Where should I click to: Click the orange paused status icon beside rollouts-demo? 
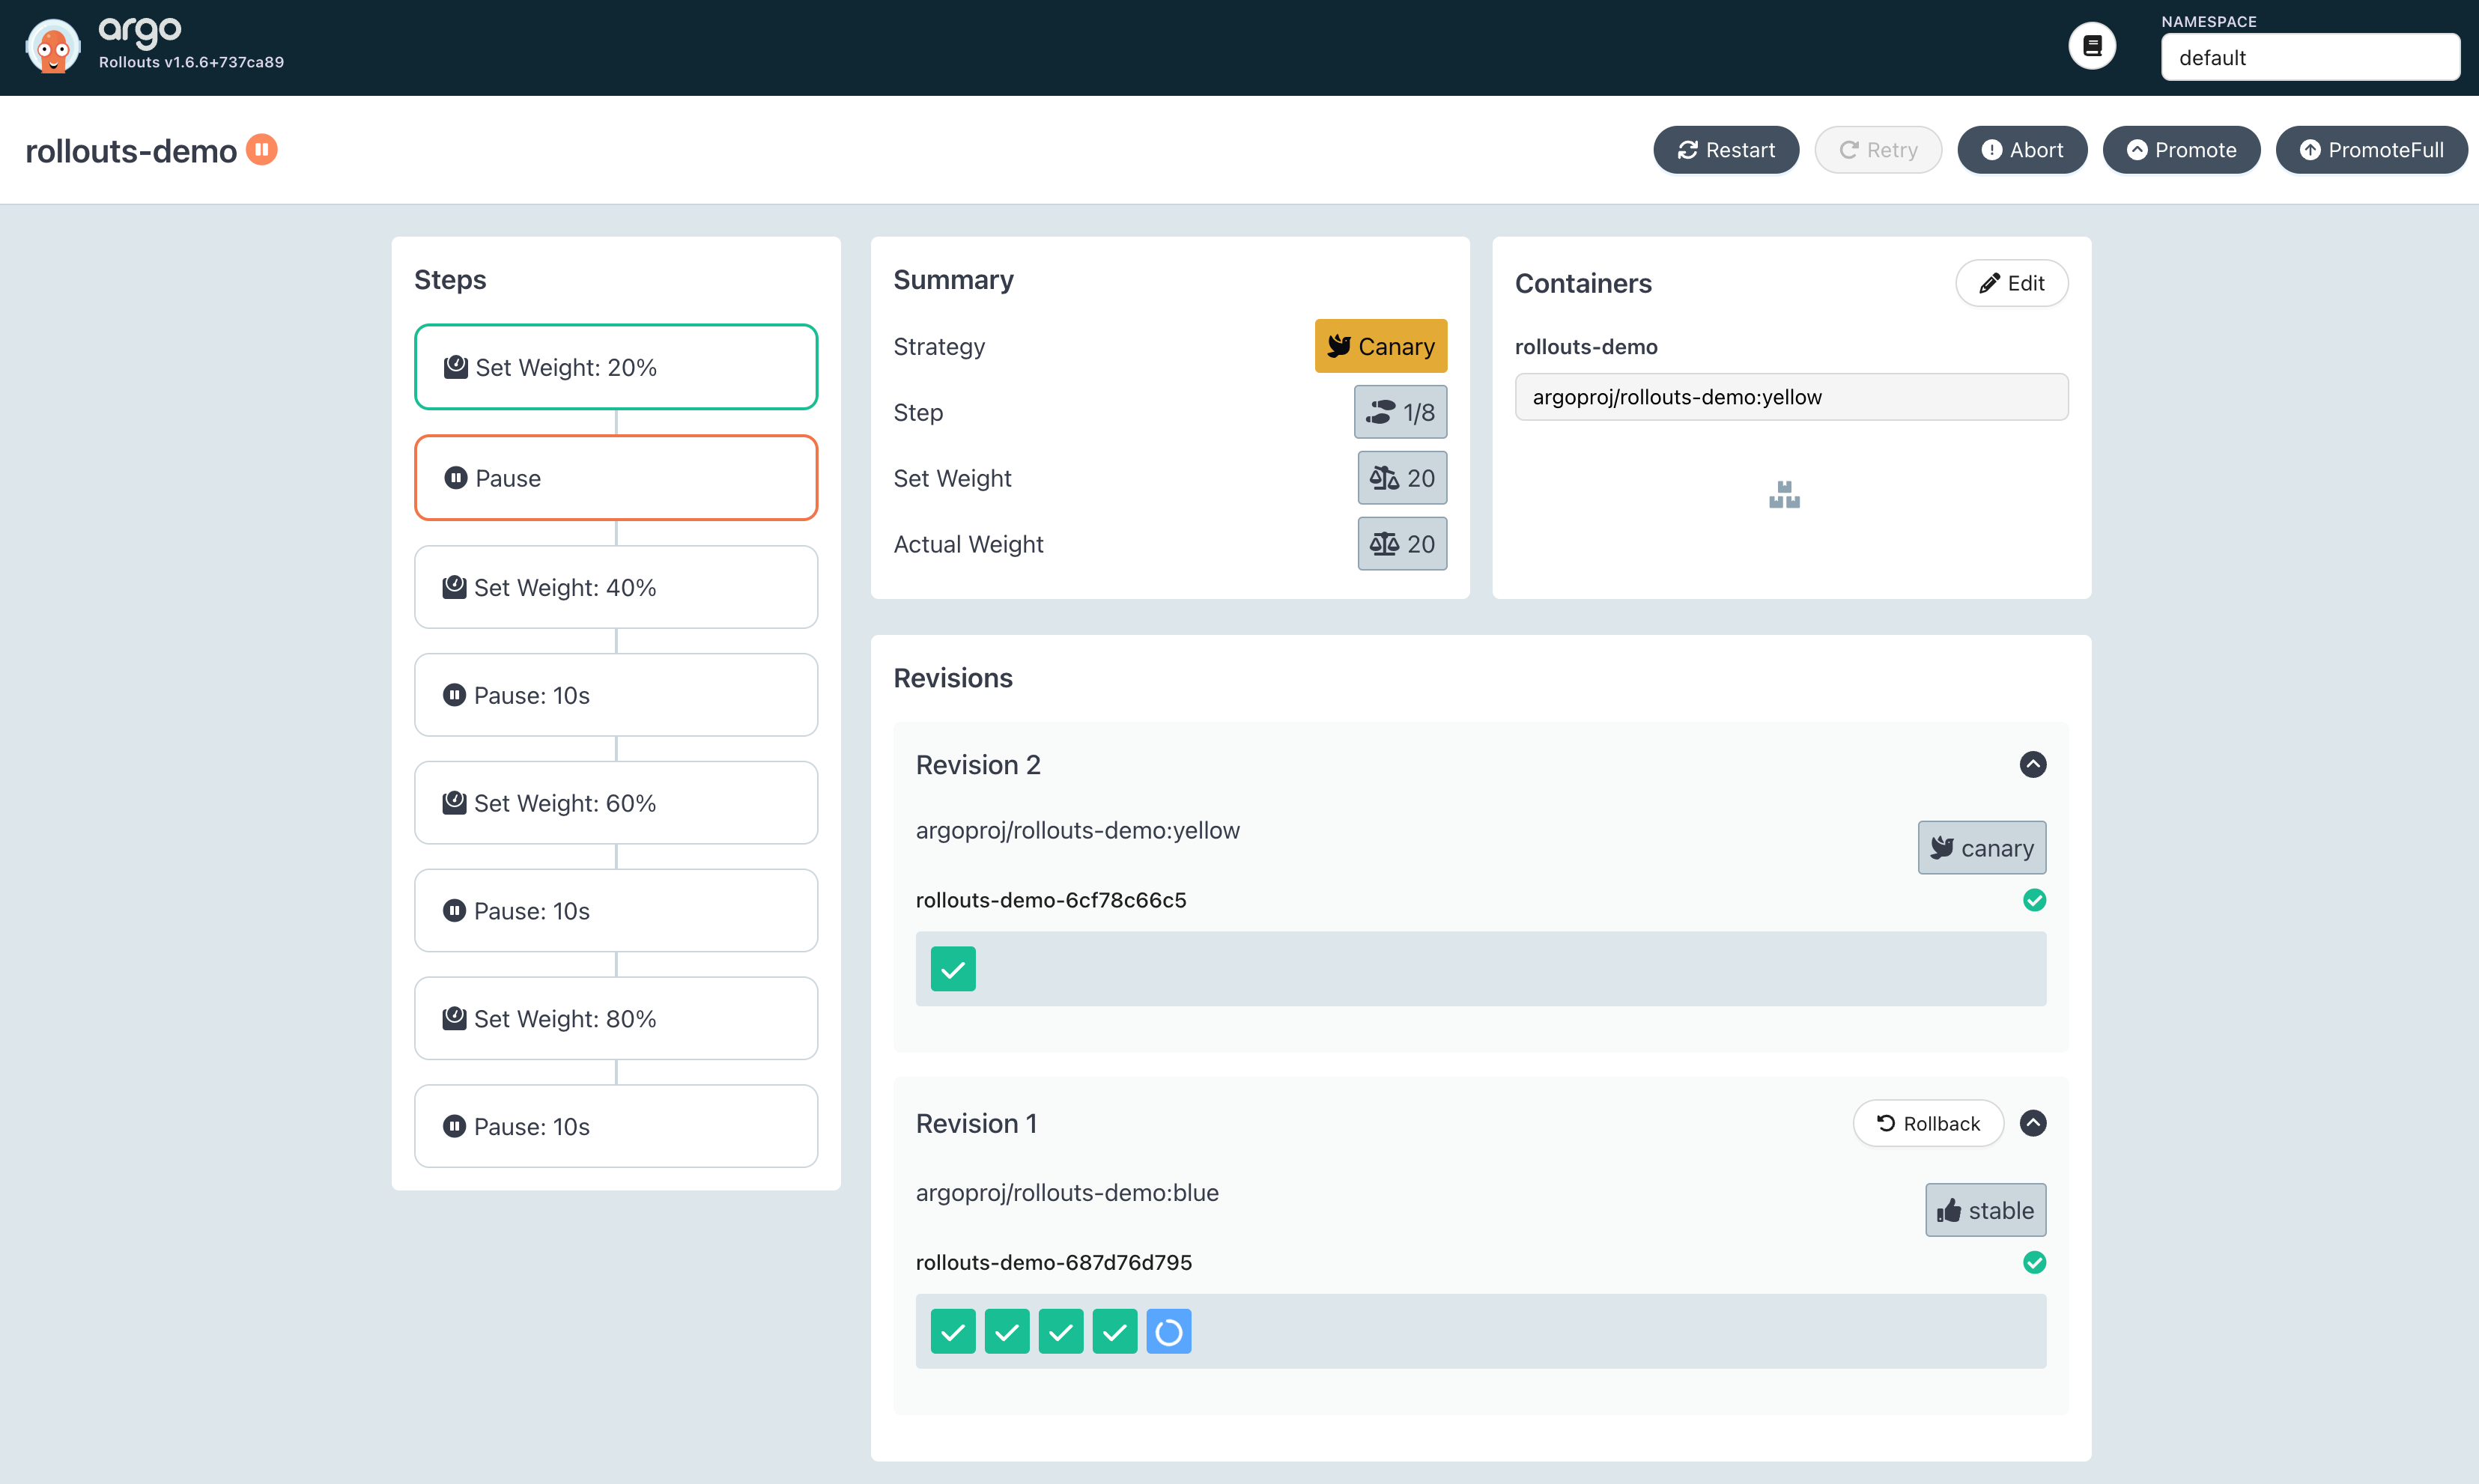(262, 149)
